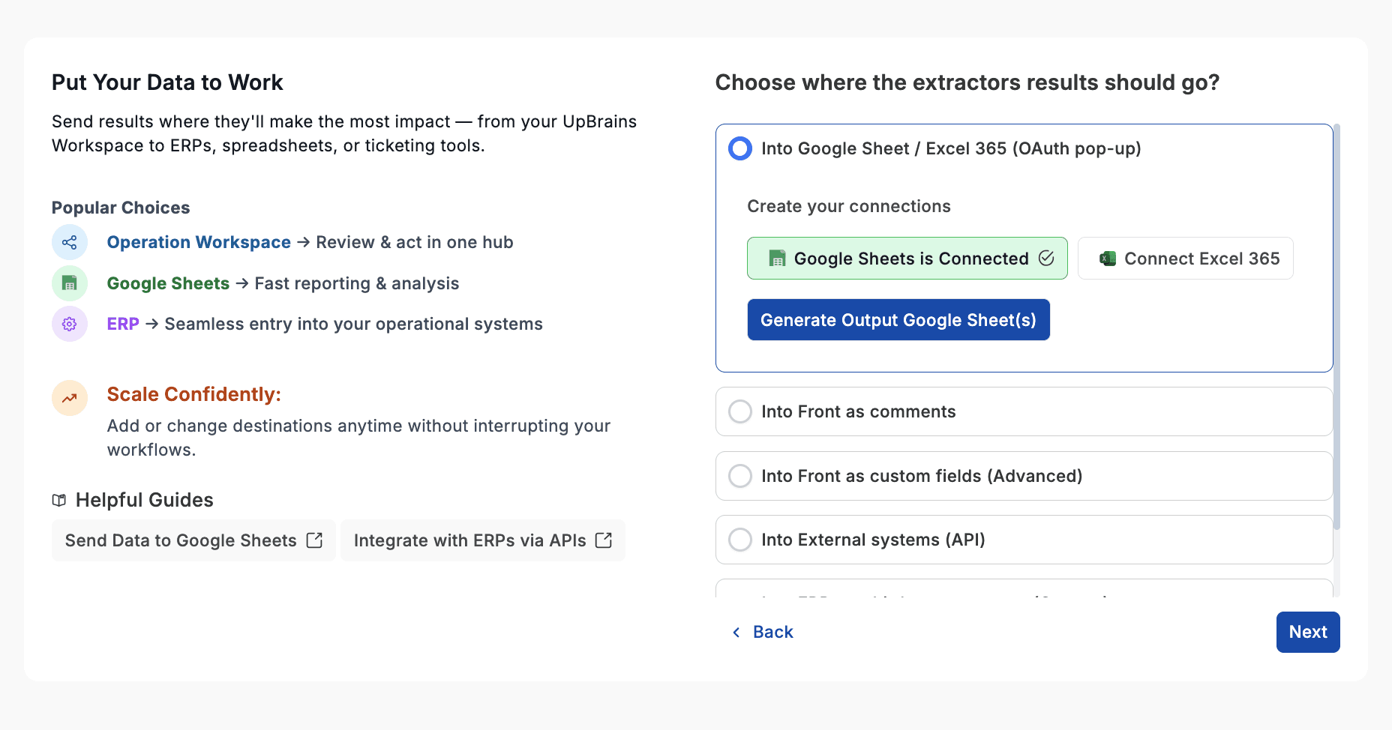Choose Into Front as custom fields (Advanced)
Image resolution: width=1392 pixels, height=730 pixels.
click(x=740, y=476)
